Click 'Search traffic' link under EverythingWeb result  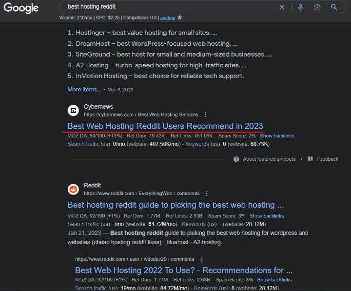point(83,224)
